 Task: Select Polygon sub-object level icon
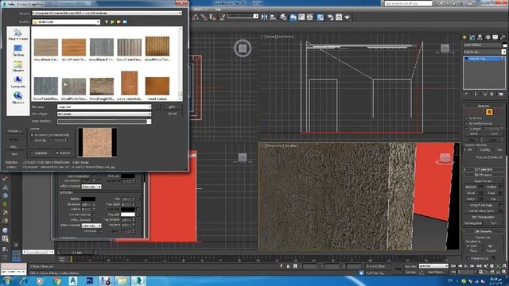(489, 112)
